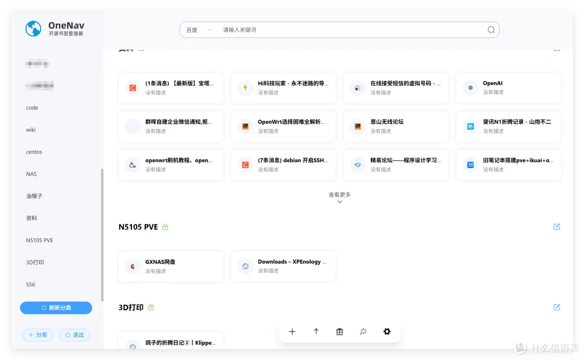Click the sidebar scrollbar
Screen dimensions: 584x360
pos(102,235)
